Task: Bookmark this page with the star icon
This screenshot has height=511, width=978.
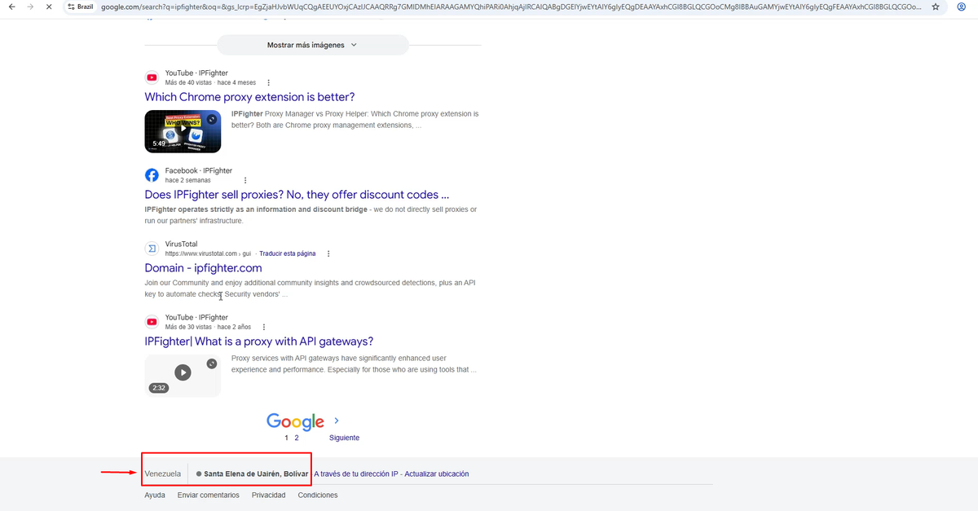Action: coord(935,7)
